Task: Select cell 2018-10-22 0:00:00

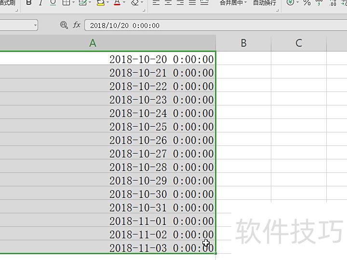Action: coord(108,85)
